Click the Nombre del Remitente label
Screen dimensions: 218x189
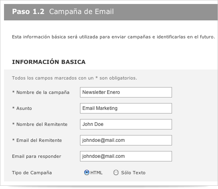[40, 124]
